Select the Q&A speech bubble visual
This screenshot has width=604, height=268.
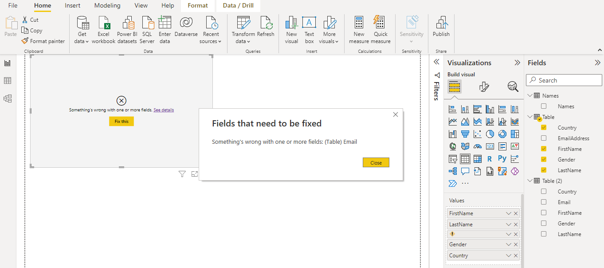(465, 171)
